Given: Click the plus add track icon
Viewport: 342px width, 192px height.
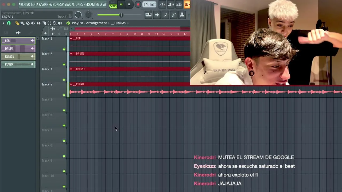Looking at the screenshot, I should pyautogui.click(x=45, y=34).
